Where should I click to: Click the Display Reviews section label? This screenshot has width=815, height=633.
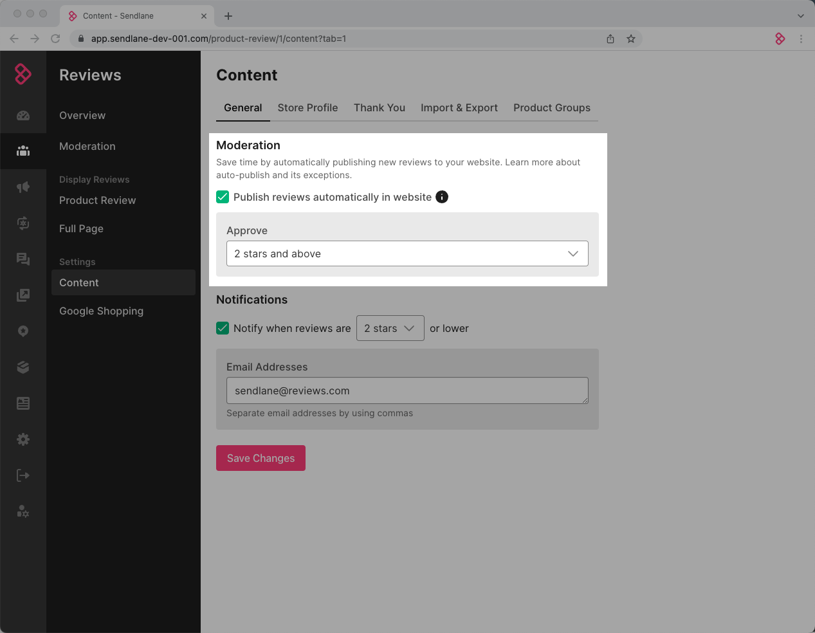tap(95, 179)
